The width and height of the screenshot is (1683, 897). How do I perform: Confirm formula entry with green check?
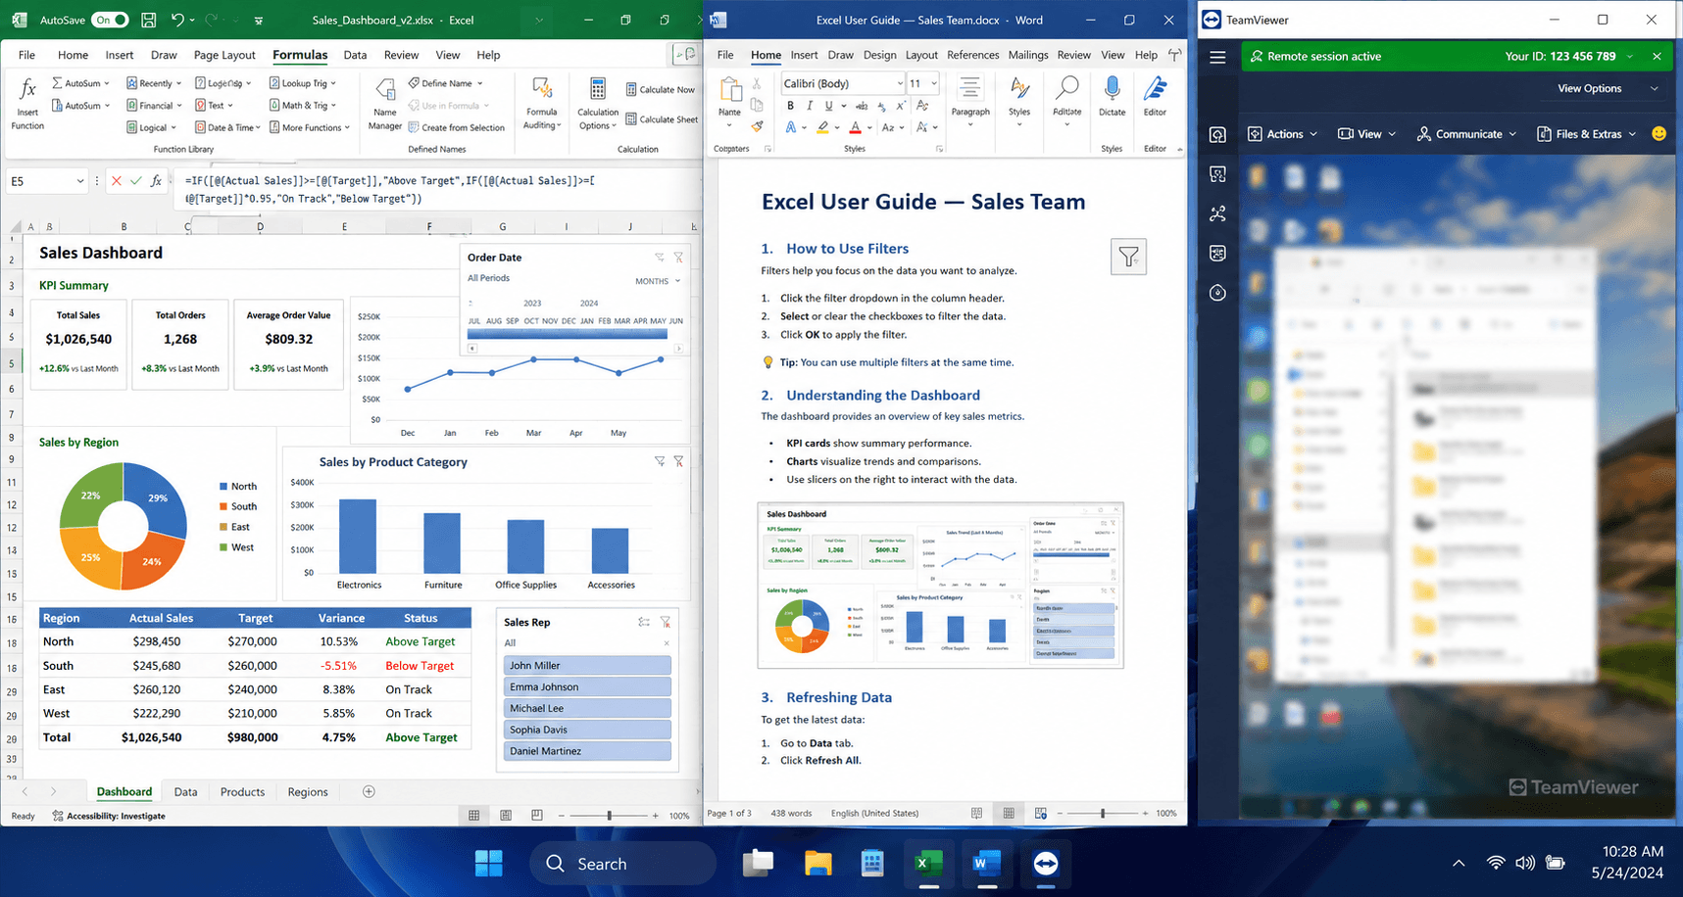136,181
